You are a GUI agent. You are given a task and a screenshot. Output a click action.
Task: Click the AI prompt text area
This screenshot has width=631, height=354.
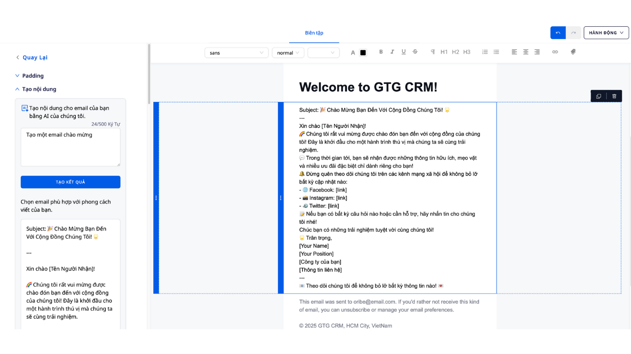(71, 147)
